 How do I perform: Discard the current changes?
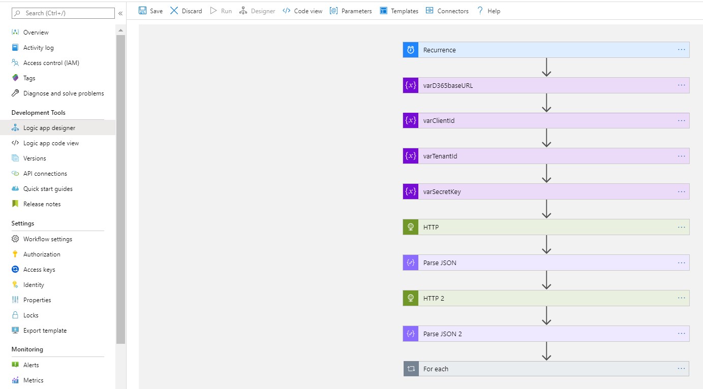click(186, 10)
